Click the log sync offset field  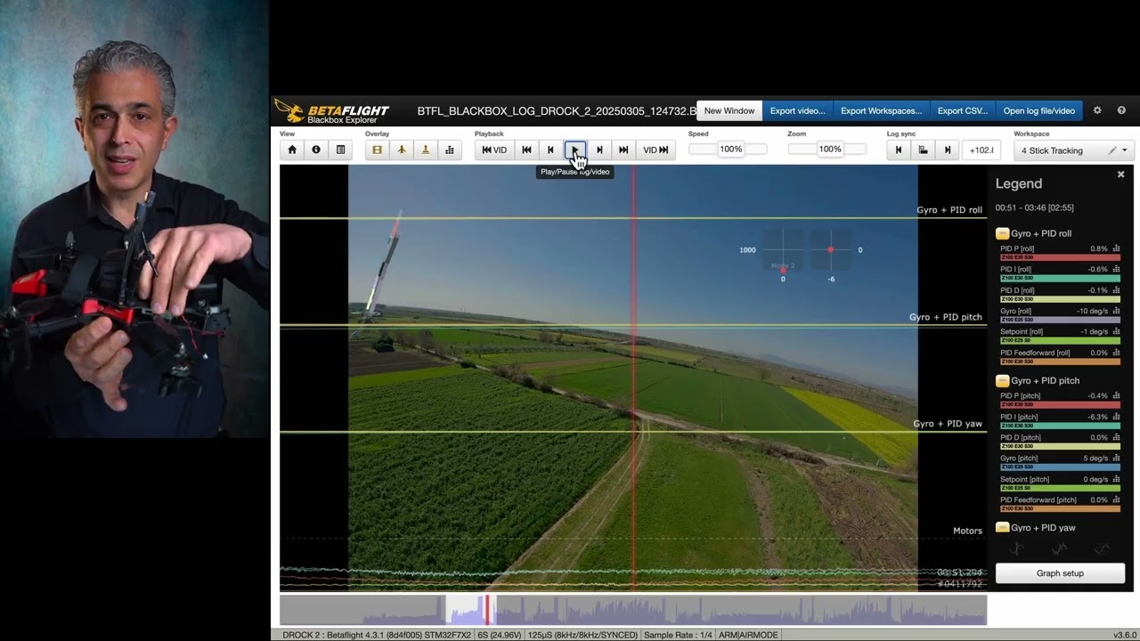click(981, 150)
